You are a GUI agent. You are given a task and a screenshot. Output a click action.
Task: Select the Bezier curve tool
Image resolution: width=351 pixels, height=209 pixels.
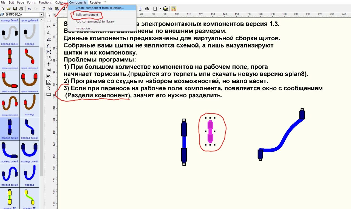49,51
